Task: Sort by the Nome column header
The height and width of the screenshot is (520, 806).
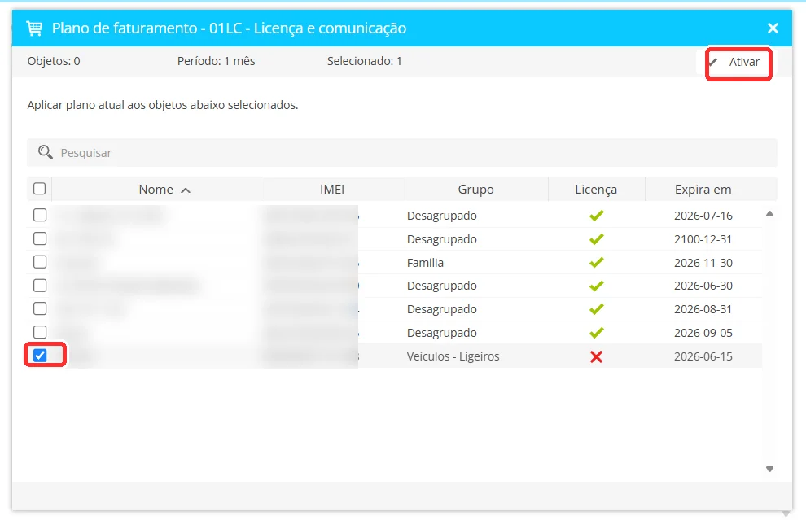Action: pos(156,189)
